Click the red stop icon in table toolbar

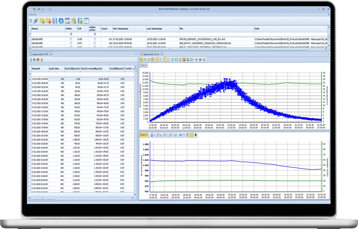(x=38, y=60)
